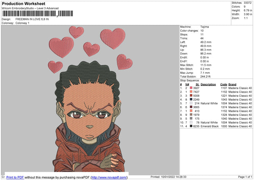Select the Emerald Black swatch in stop 11
254x180 pixels.
coord(191,126)
